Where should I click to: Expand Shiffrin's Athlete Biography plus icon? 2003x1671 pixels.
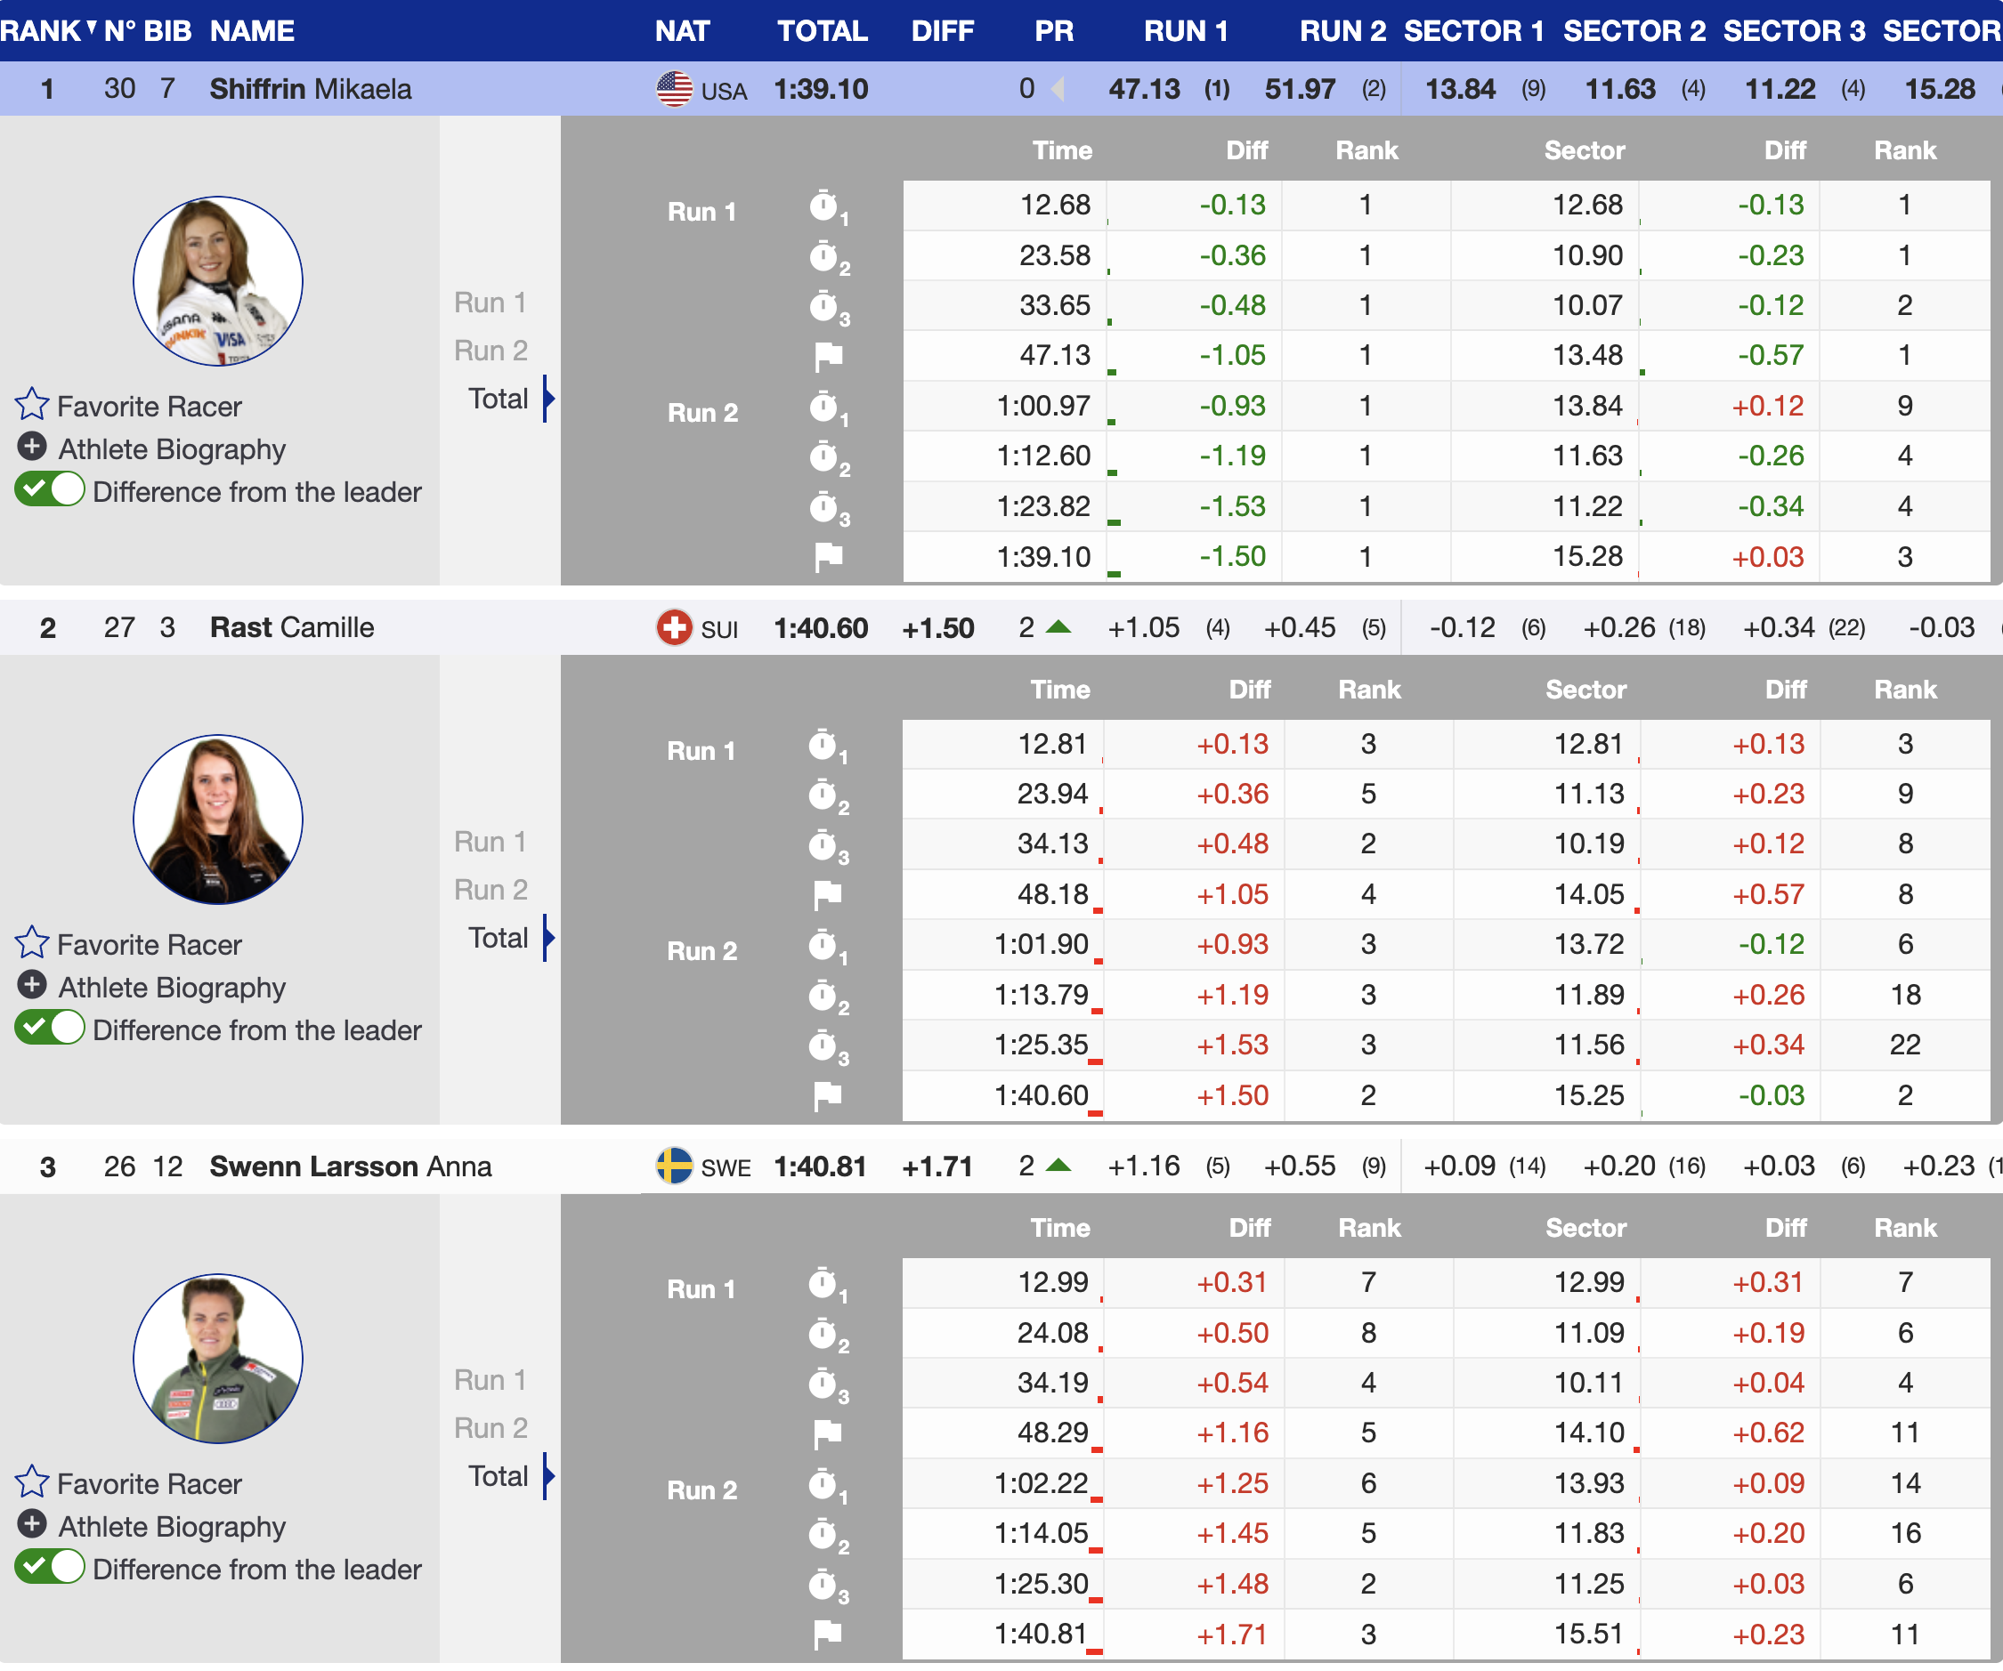(31, 447)
